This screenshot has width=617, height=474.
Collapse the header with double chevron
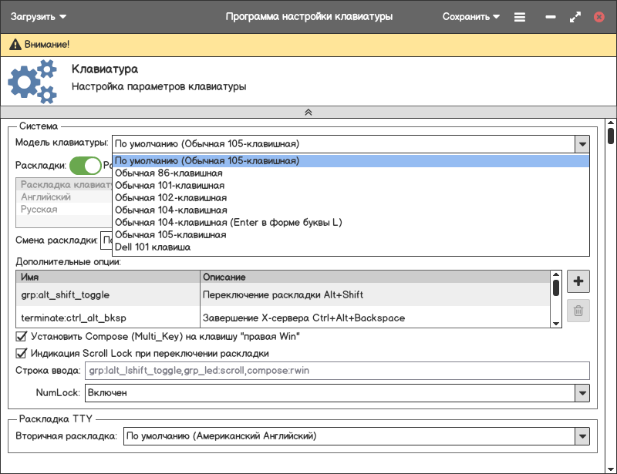tap(308, 112)
